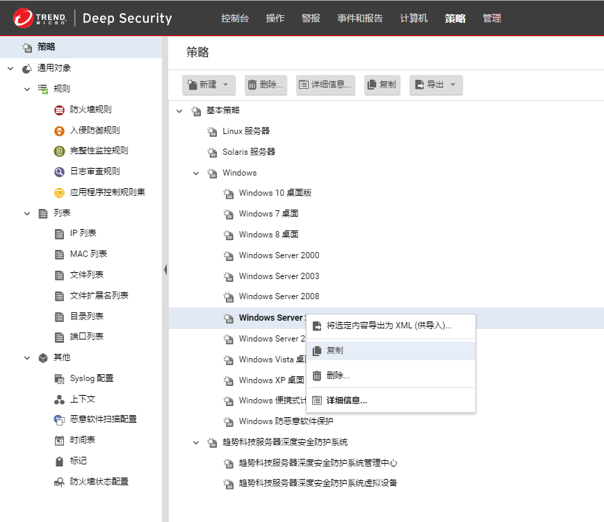
Task: Switch to the 计算机 tab
Action: click(414, 18)
